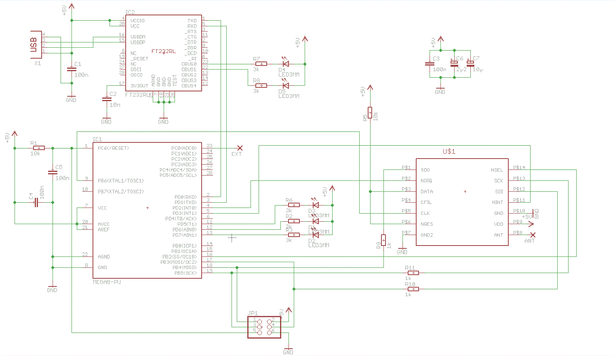
Task: Click the NSEL pin label on U$1
Action: click(x=497, y=170)
